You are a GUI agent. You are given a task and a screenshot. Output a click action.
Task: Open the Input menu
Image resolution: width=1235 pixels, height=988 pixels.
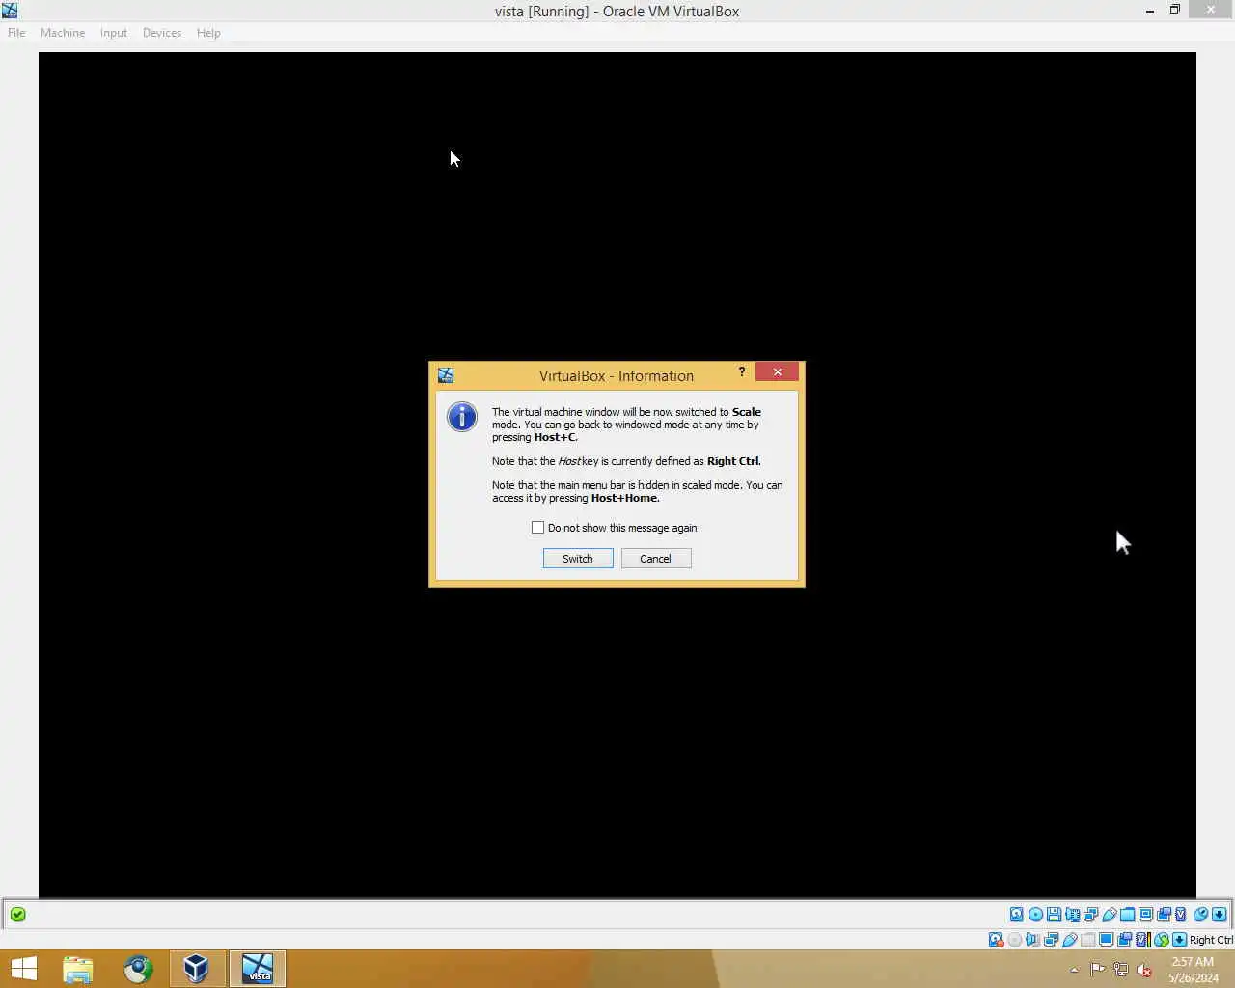point(114,33)
